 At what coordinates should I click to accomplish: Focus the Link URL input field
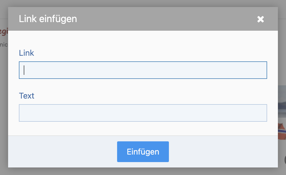point(143,70)
